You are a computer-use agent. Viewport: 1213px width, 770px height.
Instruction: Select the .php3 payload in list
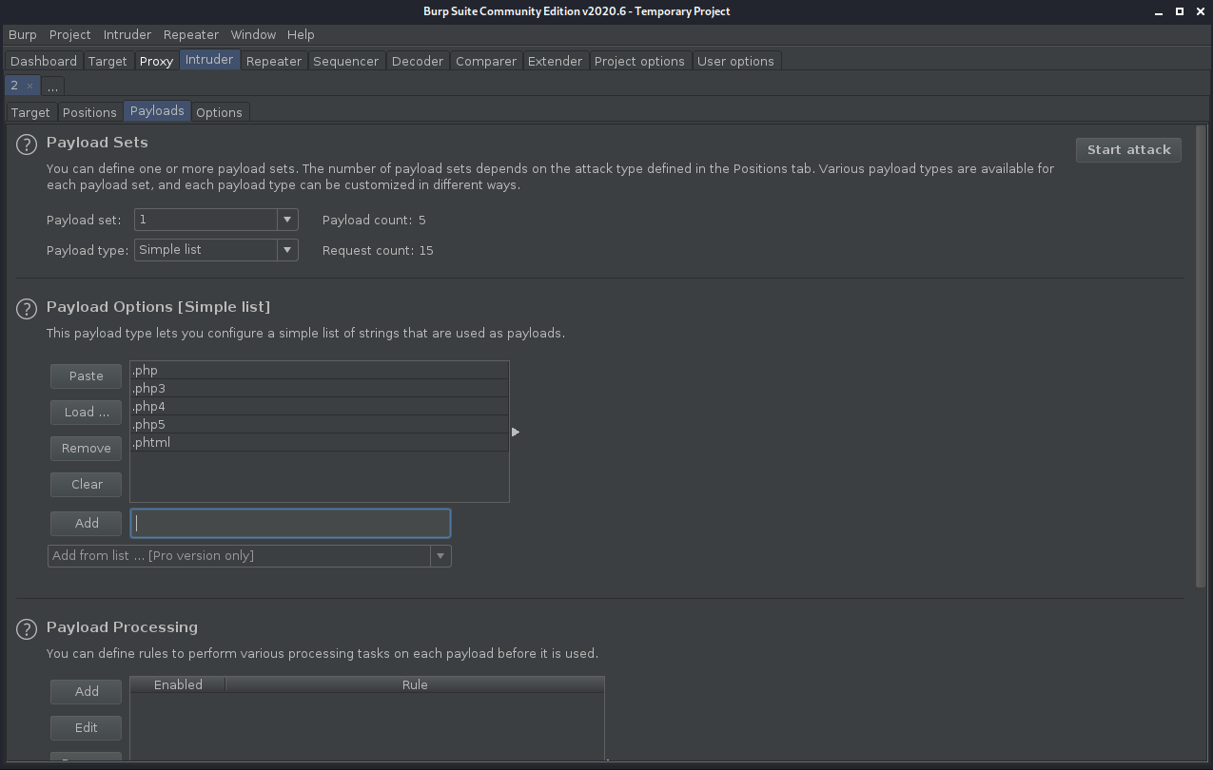(319, 389)
